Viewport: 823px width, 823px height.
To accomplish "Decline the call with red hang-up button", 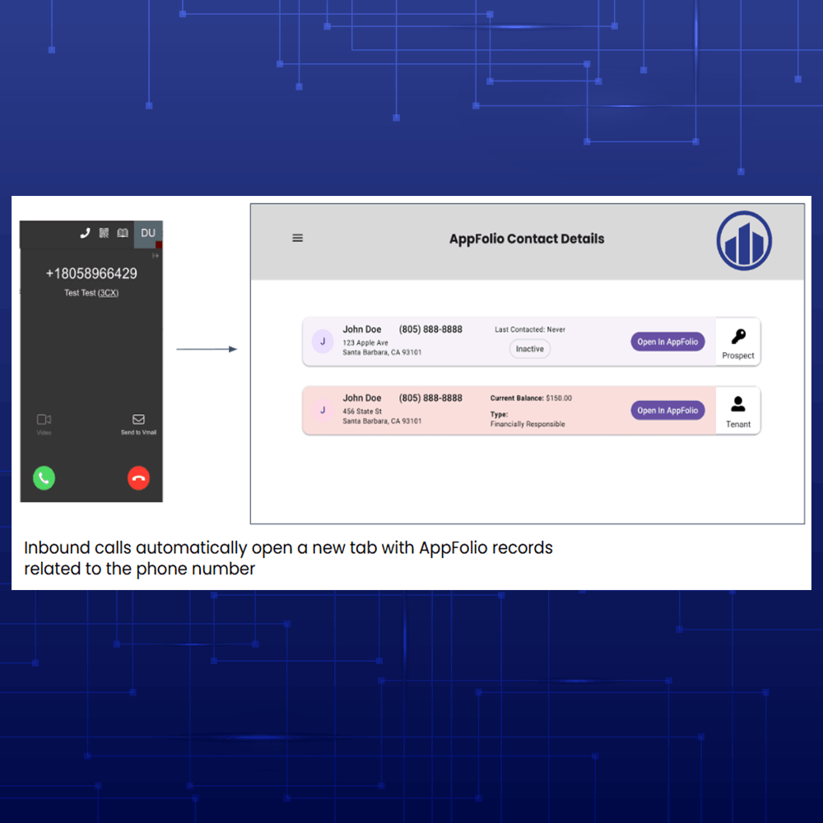I will (x=138, y=478).
